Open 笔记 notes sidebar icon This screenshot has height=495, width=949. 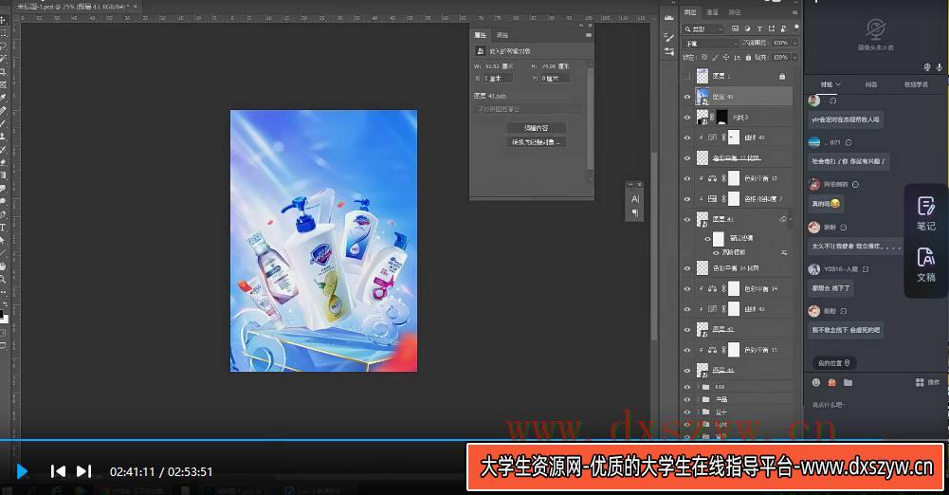tap(926, 213)
